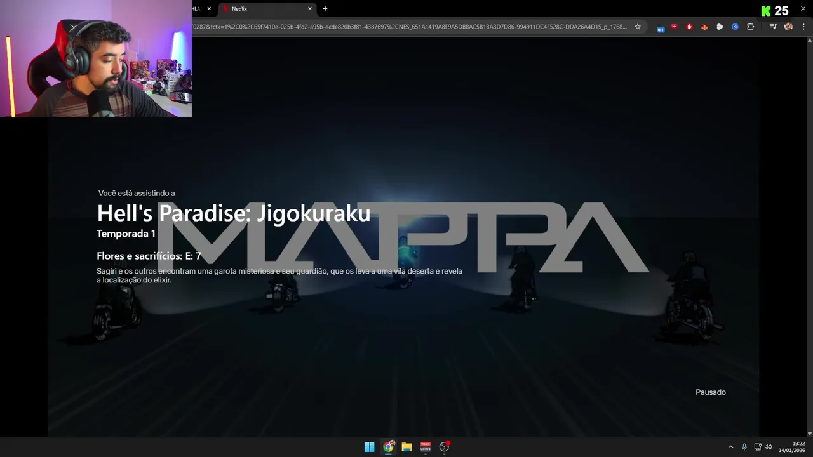Click the Hell's Paradise: Jigokuraku title

click(x=233, y=213)
